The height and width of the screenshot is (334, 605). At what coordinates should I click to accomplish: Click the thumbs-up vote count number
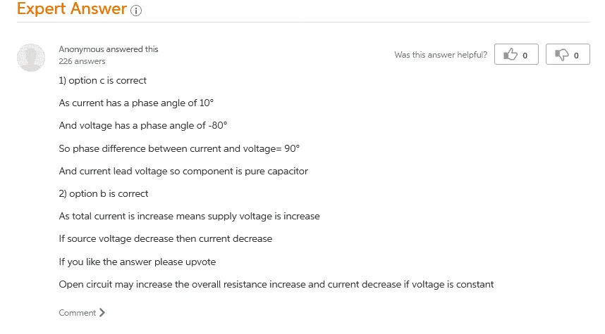(525, 56)
